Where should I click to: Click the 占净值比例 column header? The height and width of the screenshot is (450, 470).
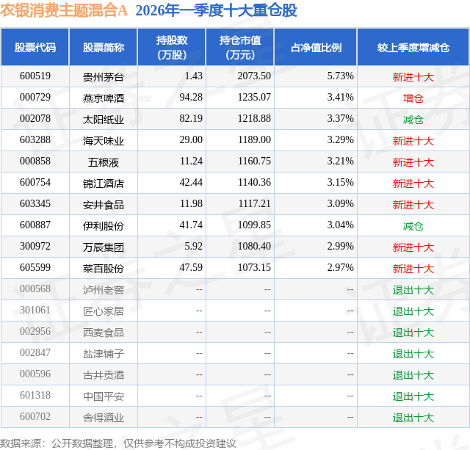tap(316, 47)
